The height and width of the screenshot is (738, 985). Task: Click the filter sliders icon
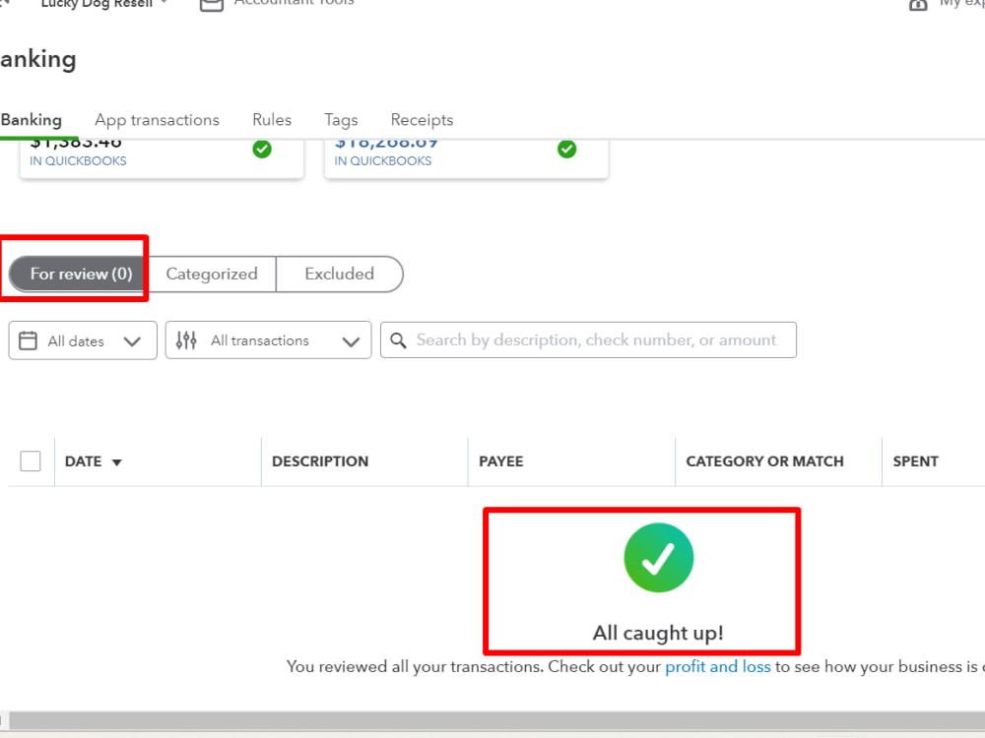[186, 340]
